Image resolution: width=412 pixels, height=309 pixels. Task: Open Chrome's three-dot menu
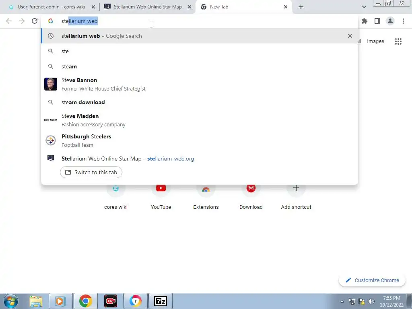click(403, 21)
